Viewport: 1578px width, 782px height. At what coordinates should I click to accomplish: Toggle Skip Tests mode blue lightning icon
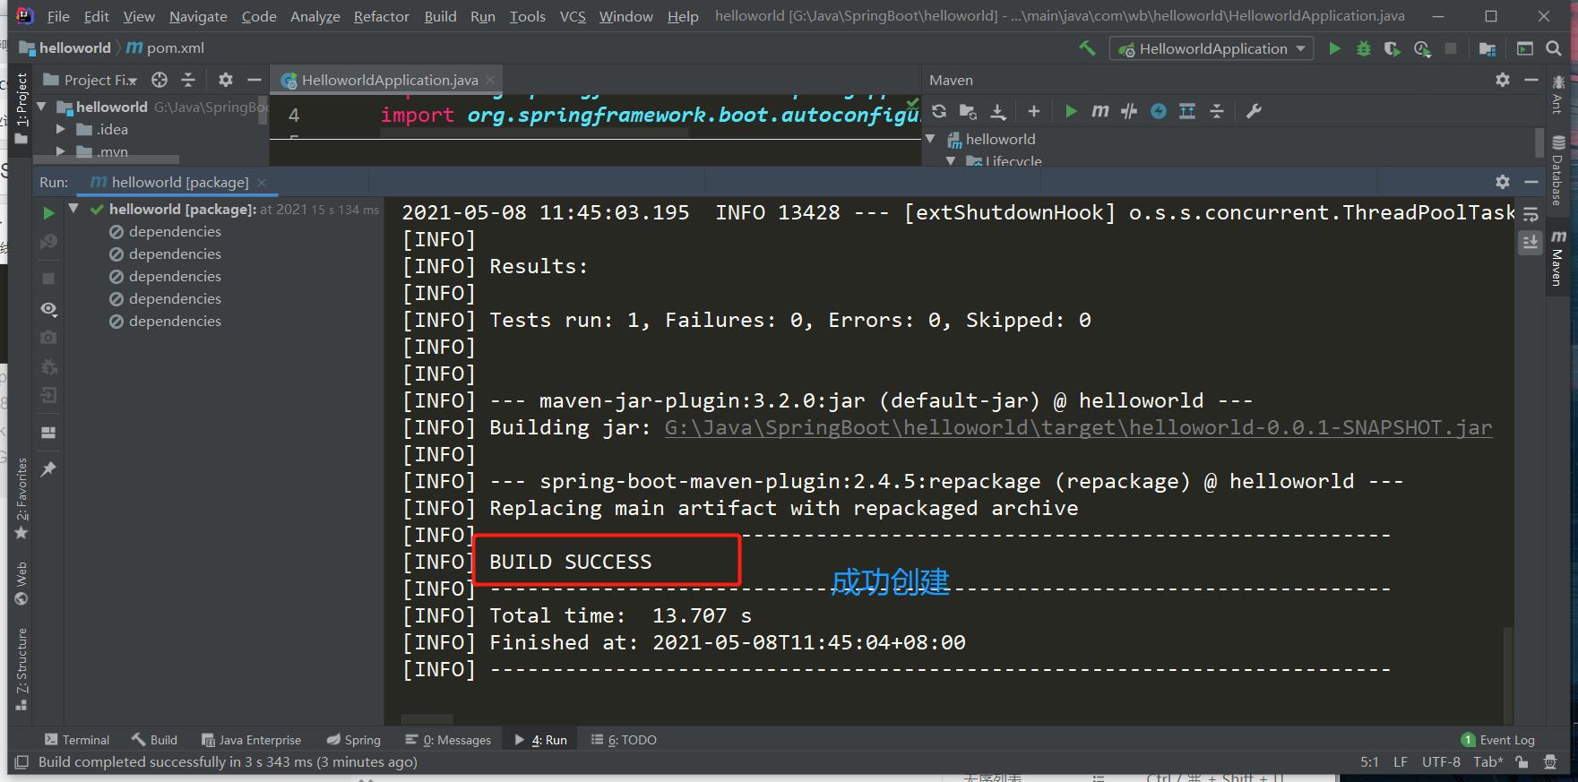click(1159, 111)
